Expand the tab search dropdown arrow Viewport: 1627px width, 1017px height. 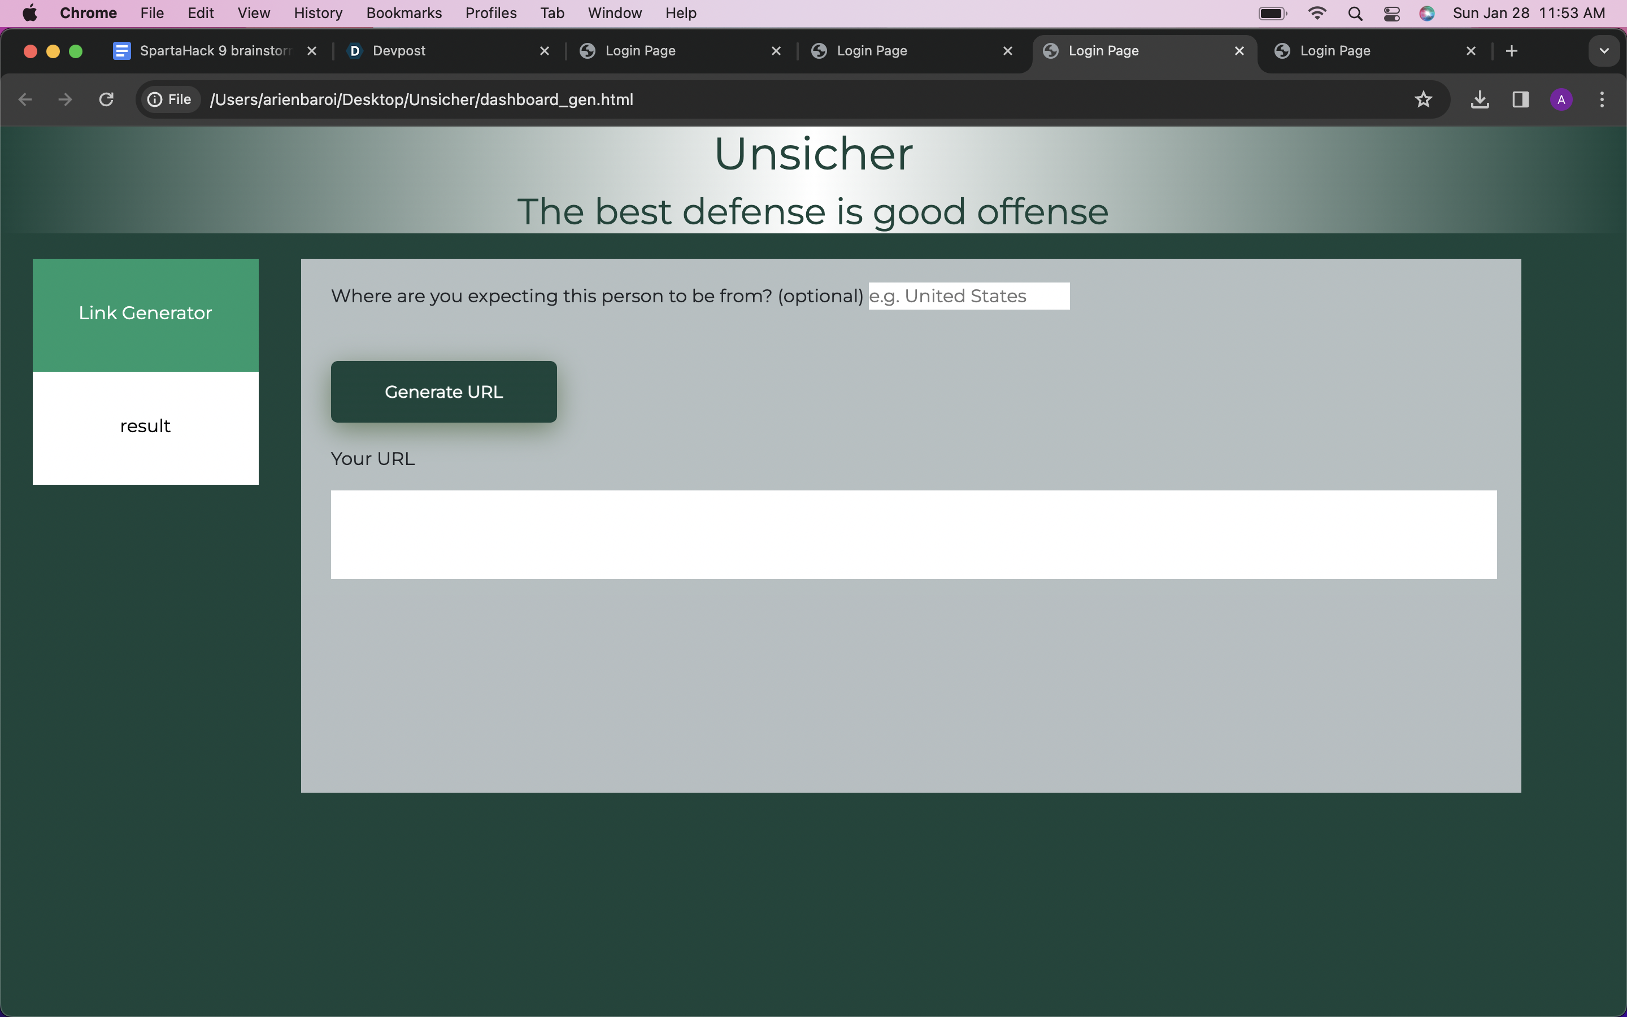pyautogui.click(x=1603, y=51)
